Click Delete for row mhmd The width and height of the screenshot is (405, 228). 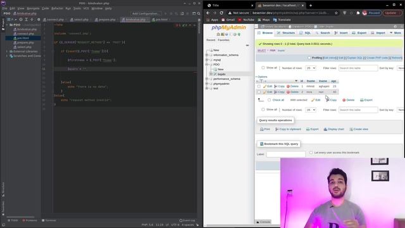click(292, 86)
